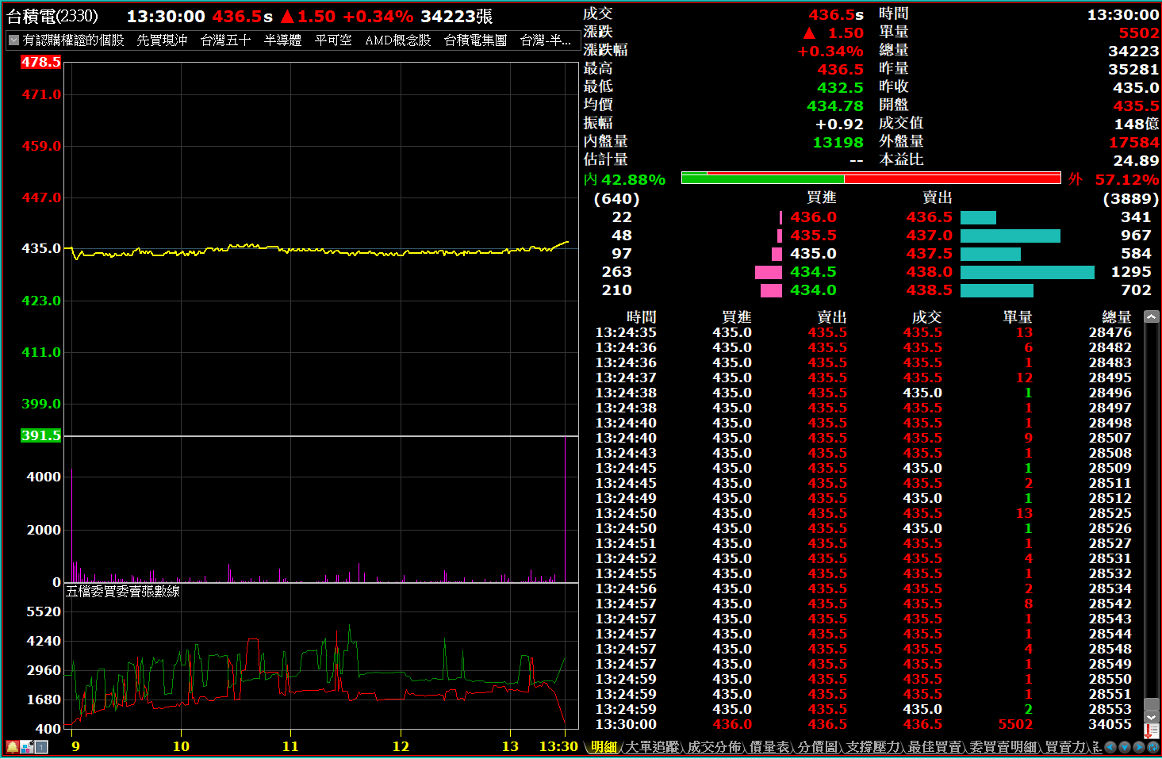
Task: Select the 436.0 best bid price
Action: (x=813, y=217)
